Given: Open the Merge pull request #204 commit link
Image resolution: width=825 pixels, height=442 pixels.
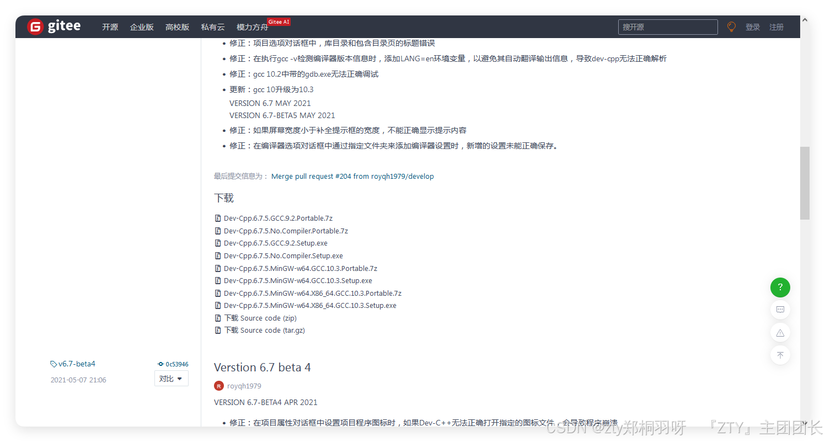Looking at the screenshot, I should tap(352, 177).
